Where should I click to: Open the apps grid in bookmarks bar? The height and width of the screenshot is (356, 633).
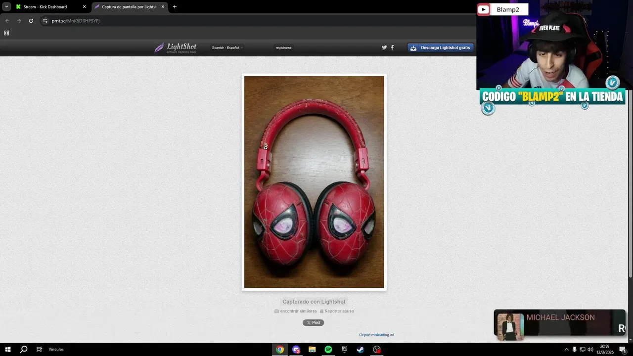click(6, 33)
